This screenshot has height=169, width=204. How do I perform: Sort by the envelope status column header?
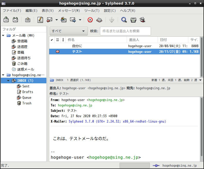tap(57, 40)
